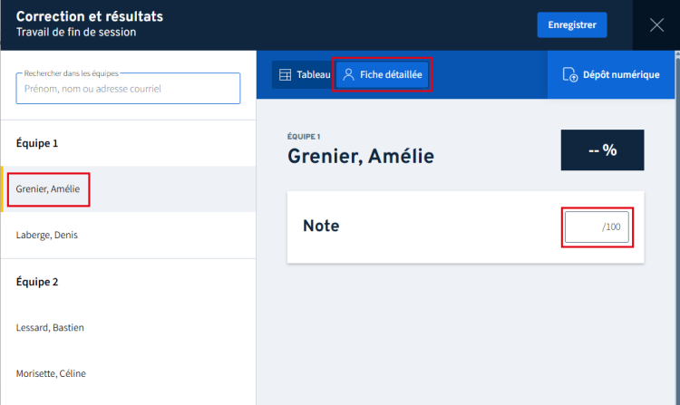The image size is (680, 405).
Task: Click the Dépôt numérique document icon
Action: pyautogui.click(x=569, y=75)
